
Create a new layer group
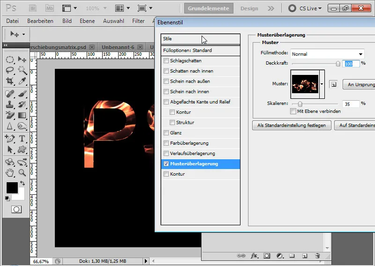tap(292, 256)
